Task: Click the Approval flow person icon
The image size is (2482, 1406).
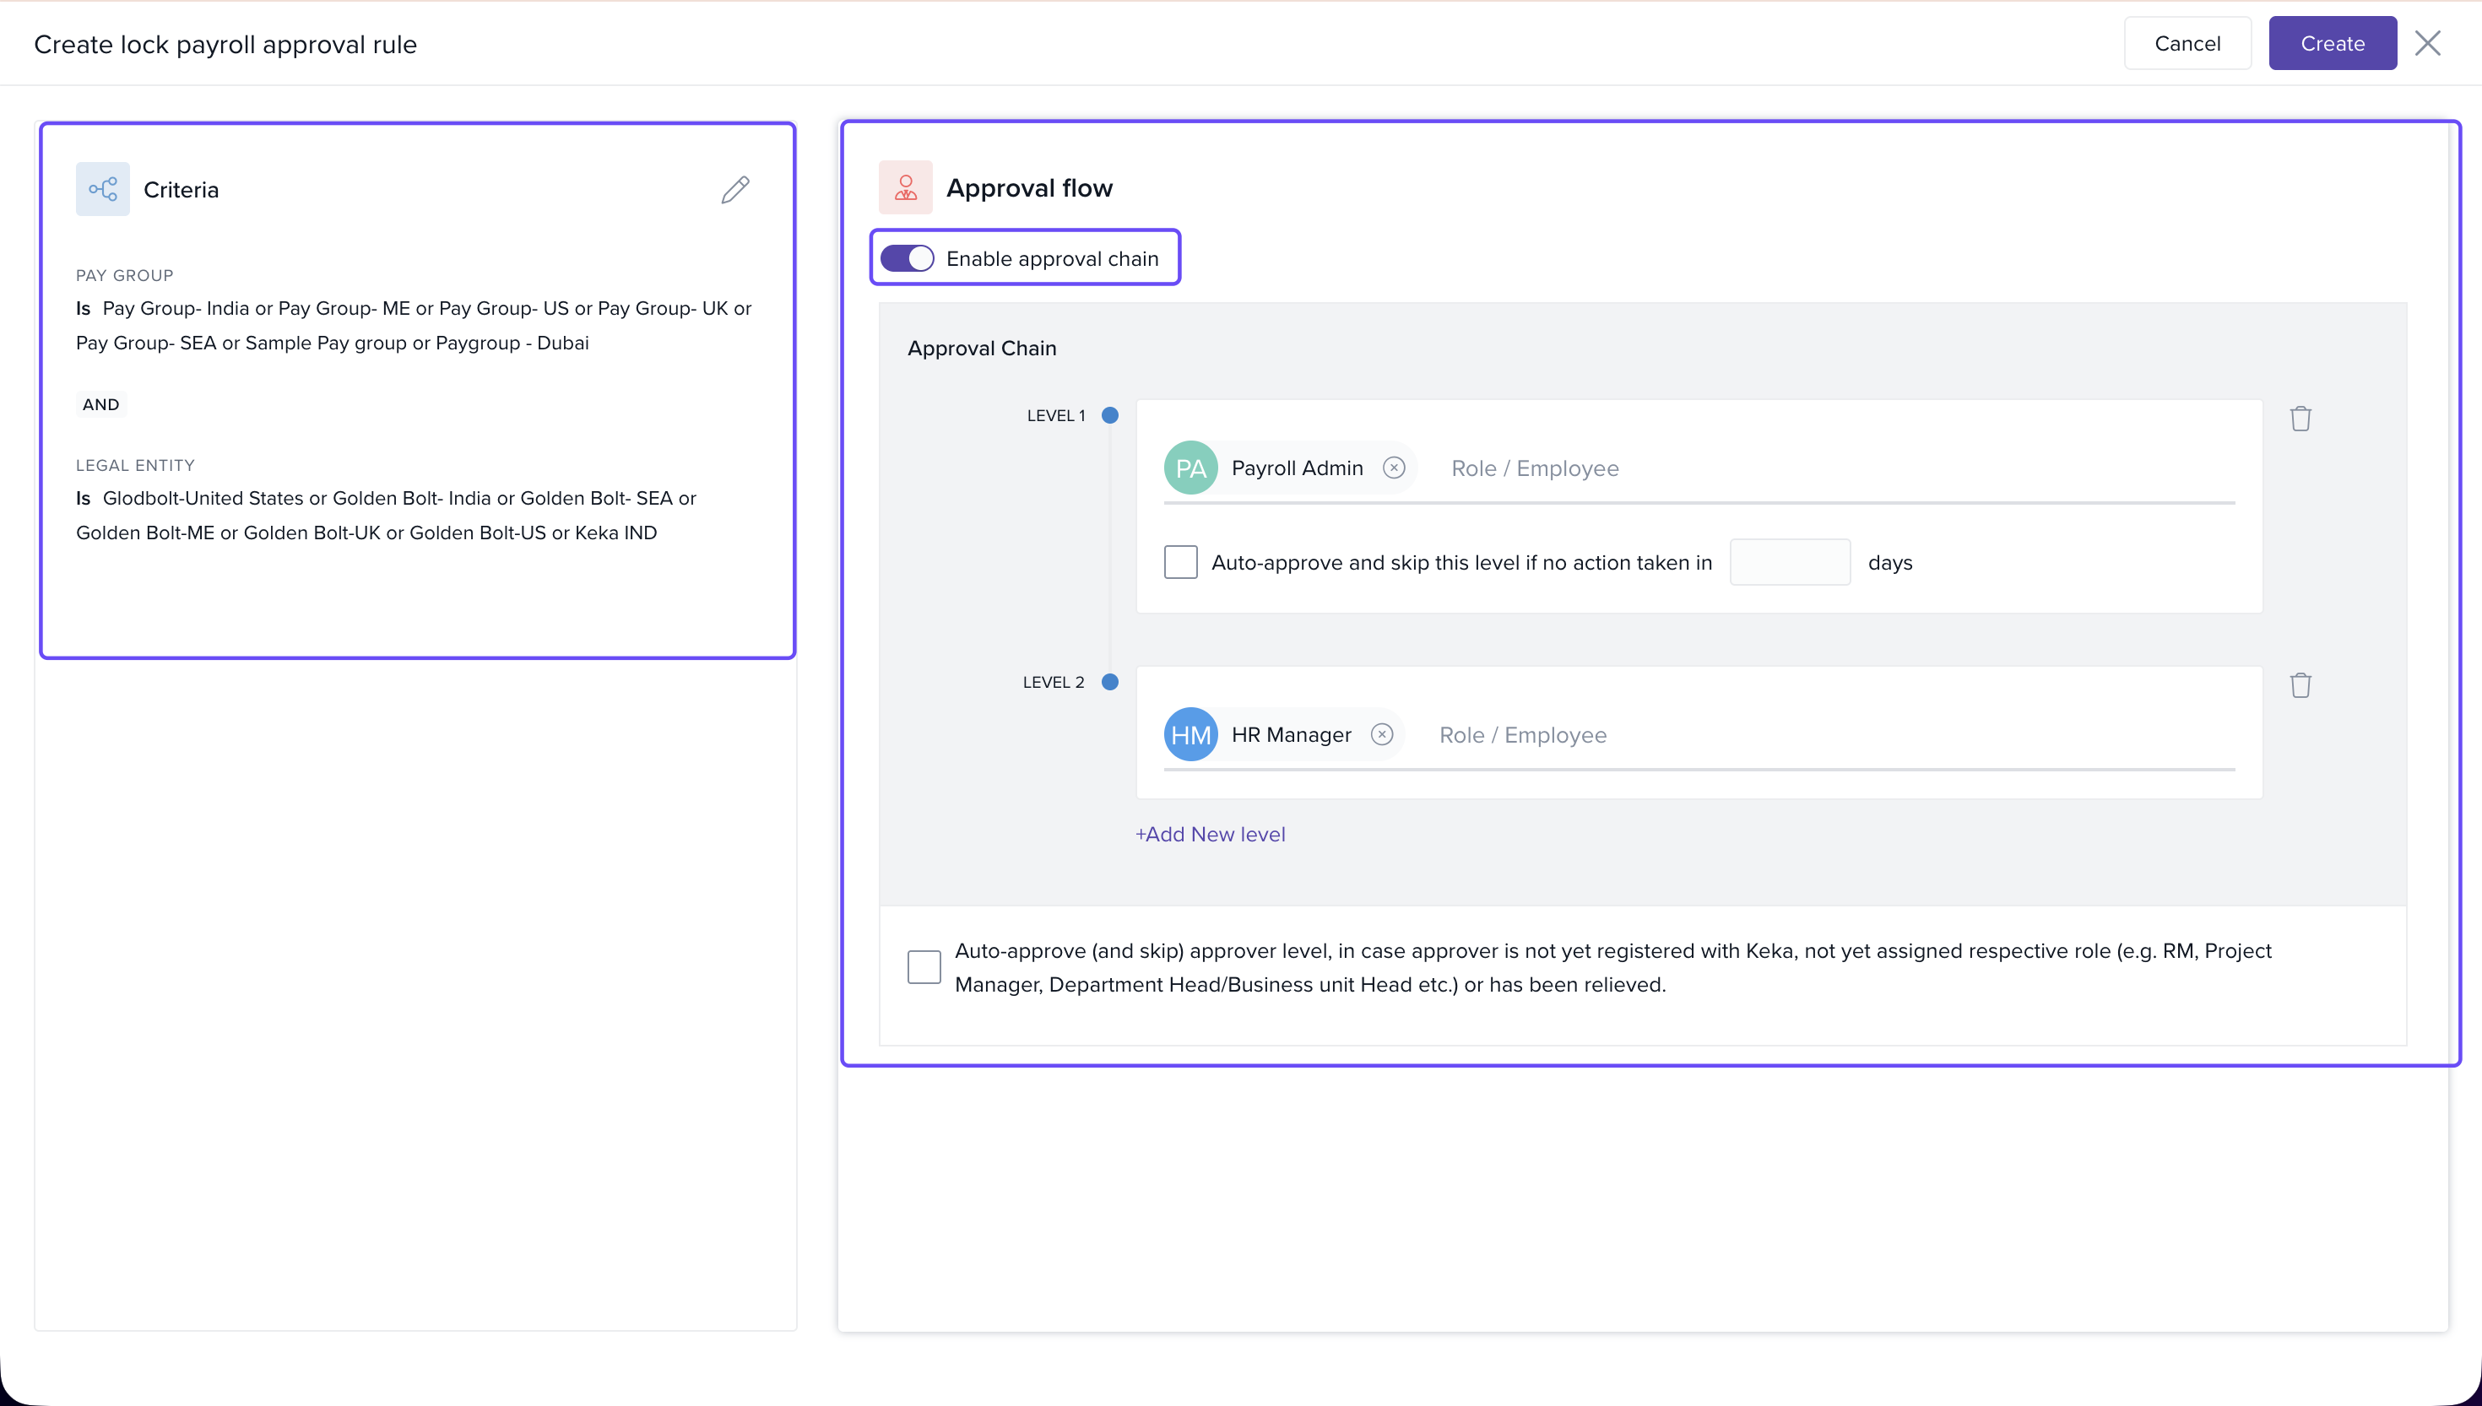Action: 905,187
